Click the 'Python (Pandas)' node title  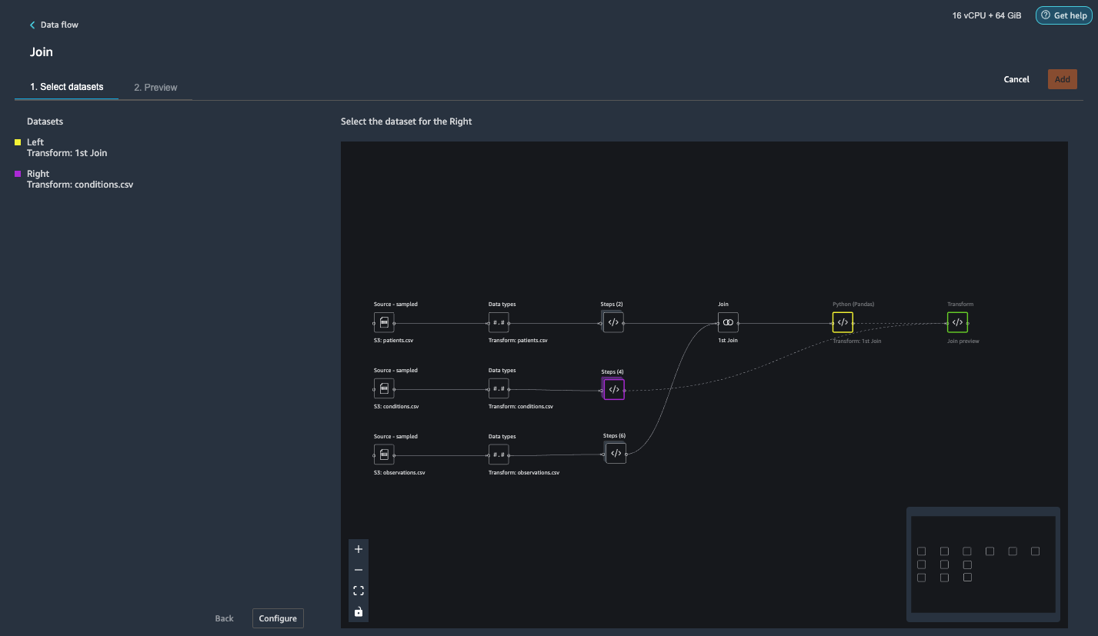(x=853, y=305)
